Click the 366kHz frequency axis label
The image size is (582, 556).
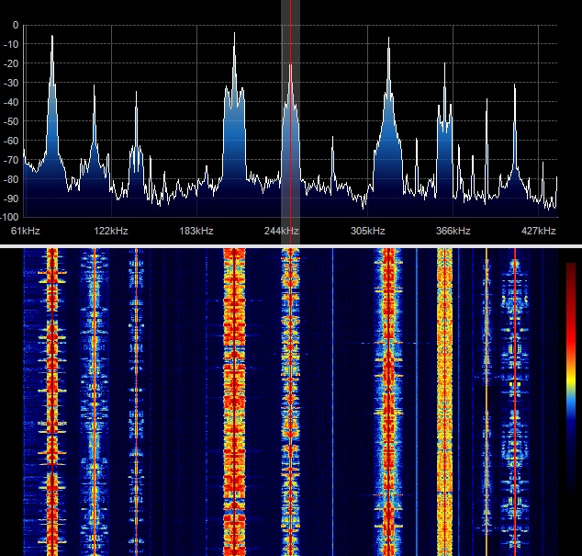click(453, 231)
